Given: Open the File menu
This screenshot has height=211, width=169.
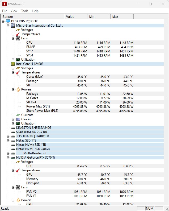Looking at the screenshot, I should coord(5,11).
